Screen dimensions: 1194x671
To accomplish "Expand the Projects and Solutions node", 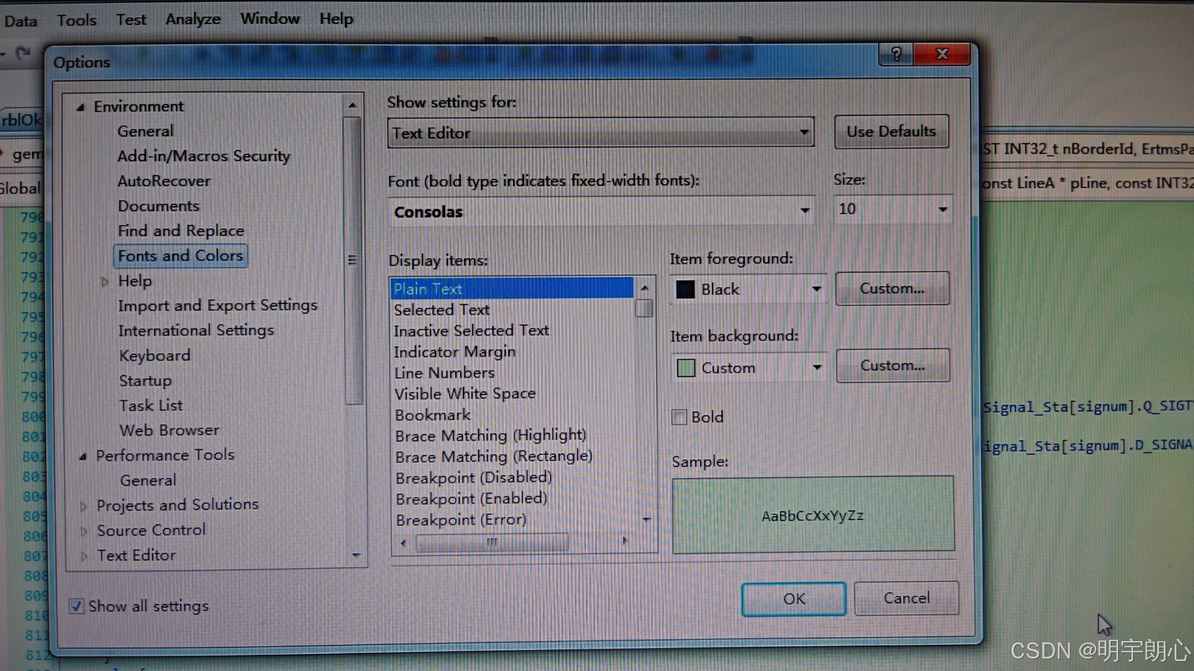I will [x=83, y=506].
